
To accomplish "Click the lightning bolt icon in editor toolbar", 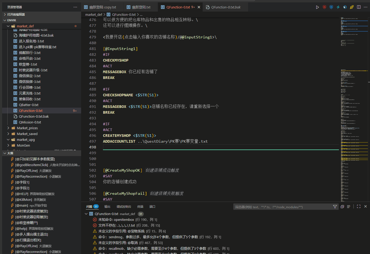I will tap(338, 7).
